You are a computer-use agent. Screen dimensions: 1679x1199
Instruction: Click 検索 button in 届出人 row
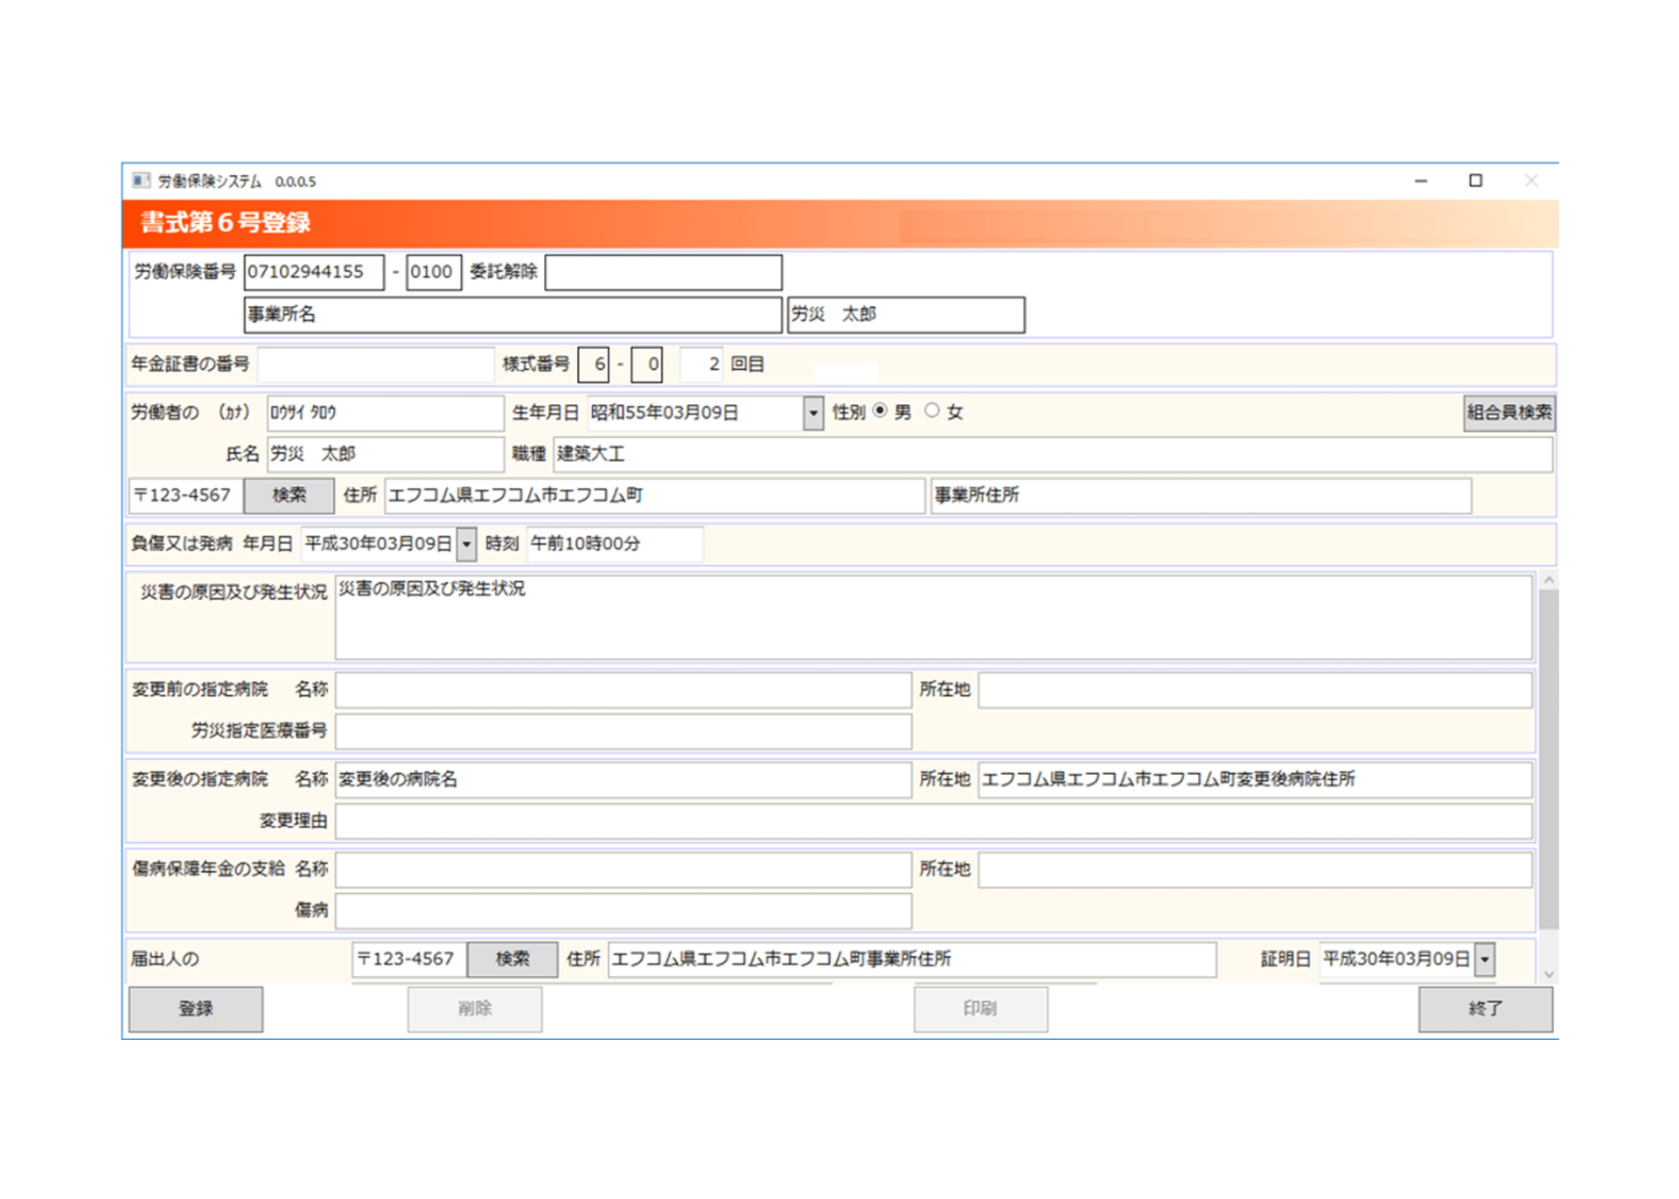point(512,959)
